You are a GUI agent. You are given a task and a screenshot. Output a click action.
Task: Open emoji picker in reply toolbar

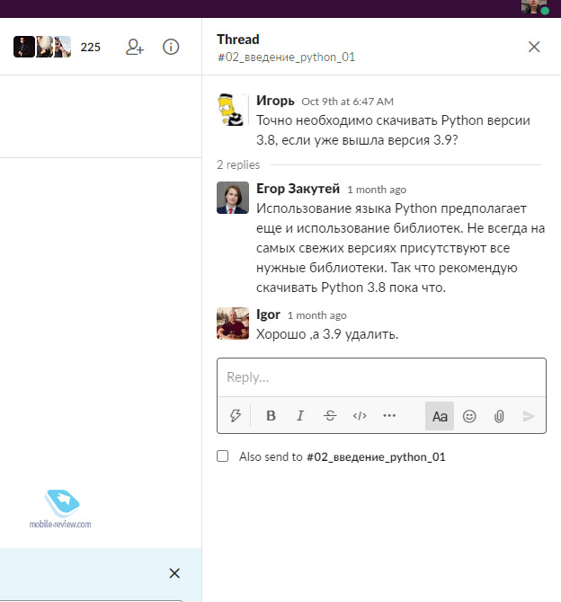click(x=469, y=416)
